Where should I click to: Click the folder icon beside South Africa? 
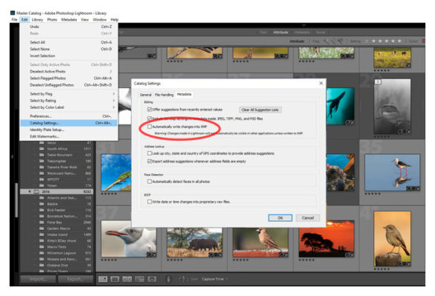point(41,149)
